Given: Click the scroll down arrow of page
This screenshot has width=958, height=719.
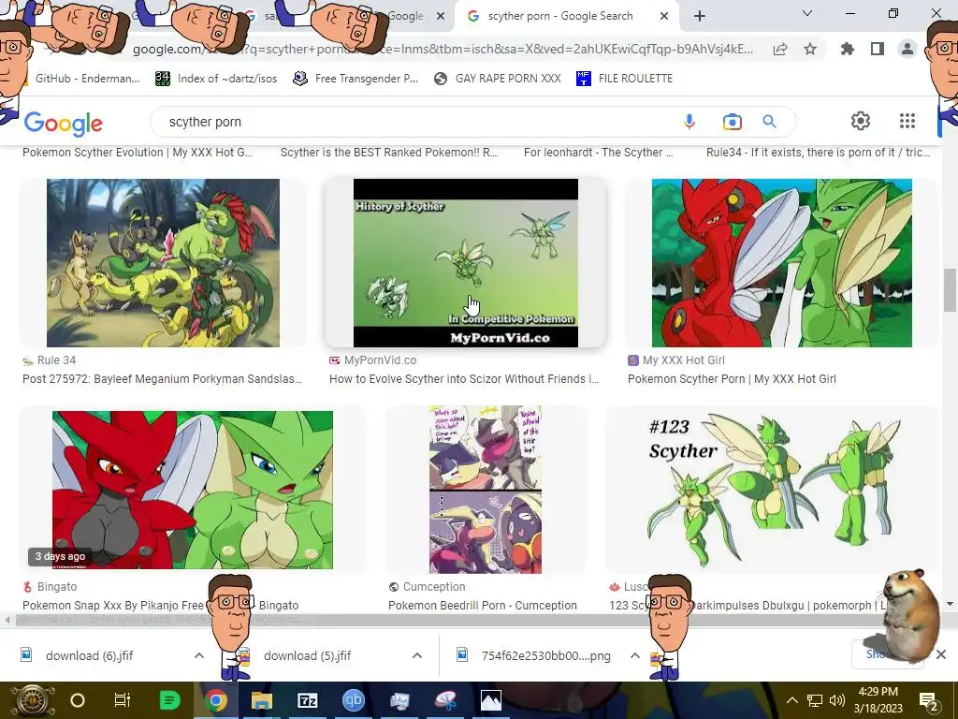Looking at the screenshot, I should pyautogui.click(x=951, y=604).
